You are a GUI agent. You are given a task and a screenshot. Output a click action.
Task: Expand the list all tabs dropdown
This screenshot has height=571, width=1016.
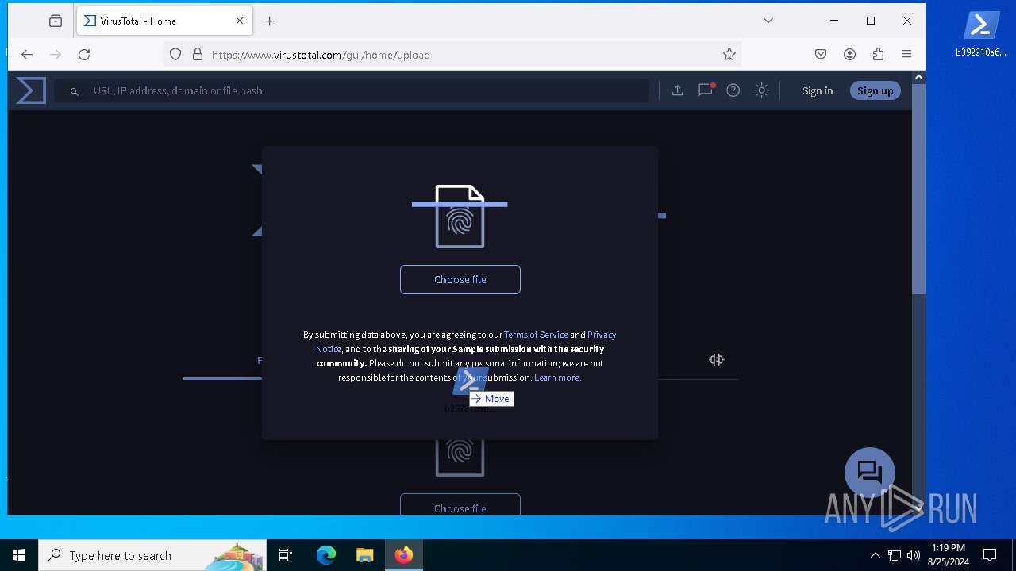(768, 21)
